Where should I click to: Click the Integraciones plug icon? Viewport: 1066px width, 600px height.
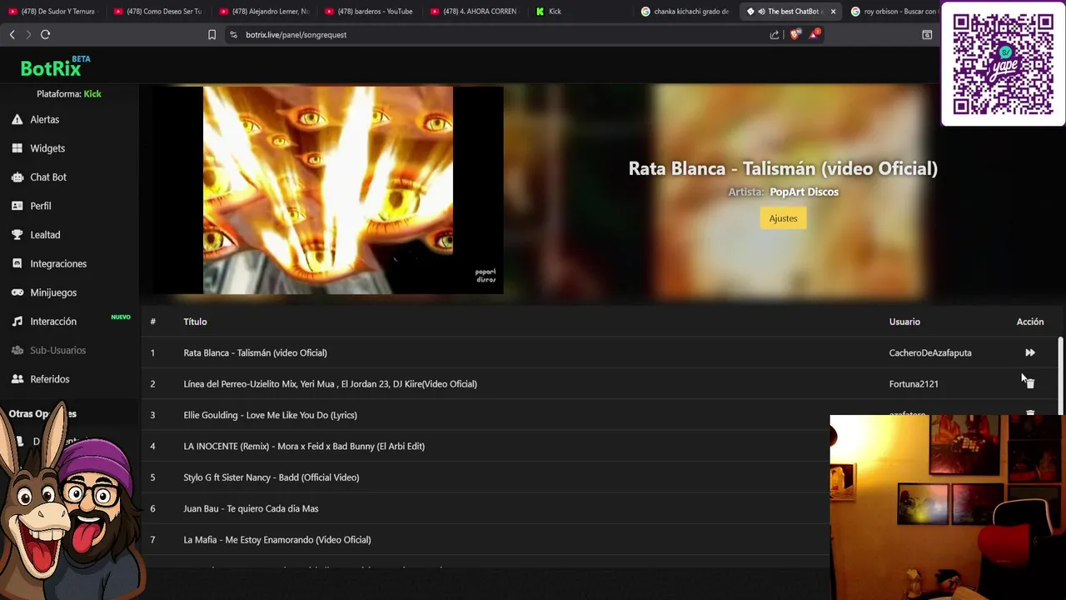[x=17, y=263]
